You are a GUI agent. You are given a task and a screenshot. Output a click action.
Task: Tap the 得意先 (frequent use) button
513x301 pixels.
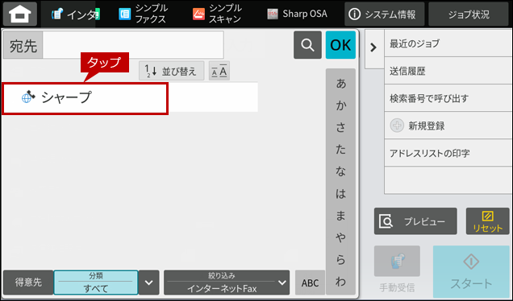point(28,282)
